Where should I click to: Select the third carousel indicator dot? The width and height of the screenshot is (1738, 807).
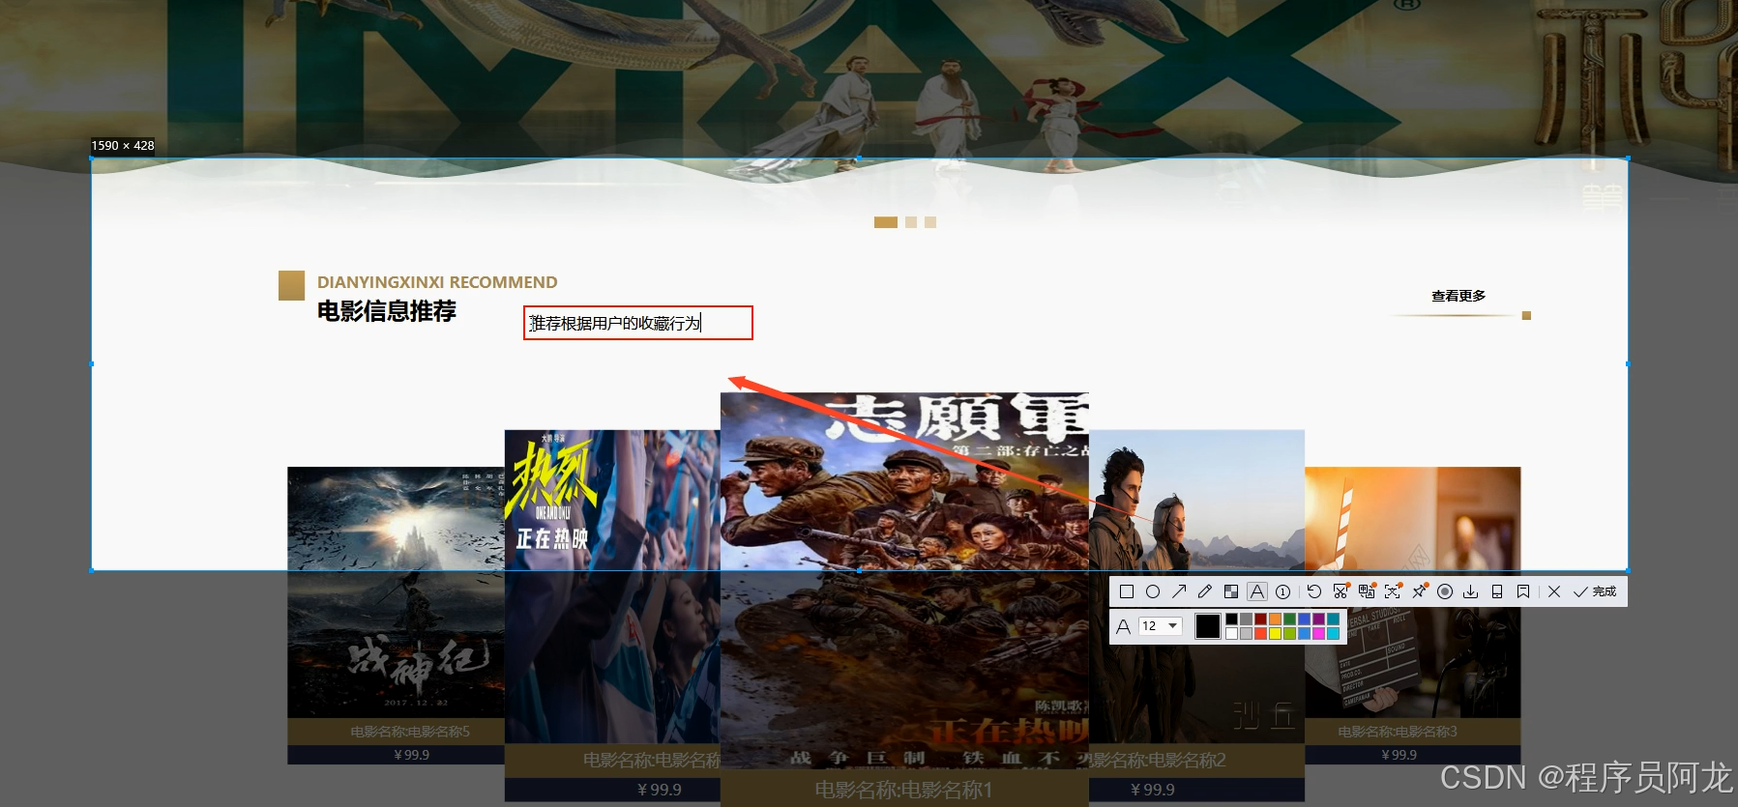[930, 222]
